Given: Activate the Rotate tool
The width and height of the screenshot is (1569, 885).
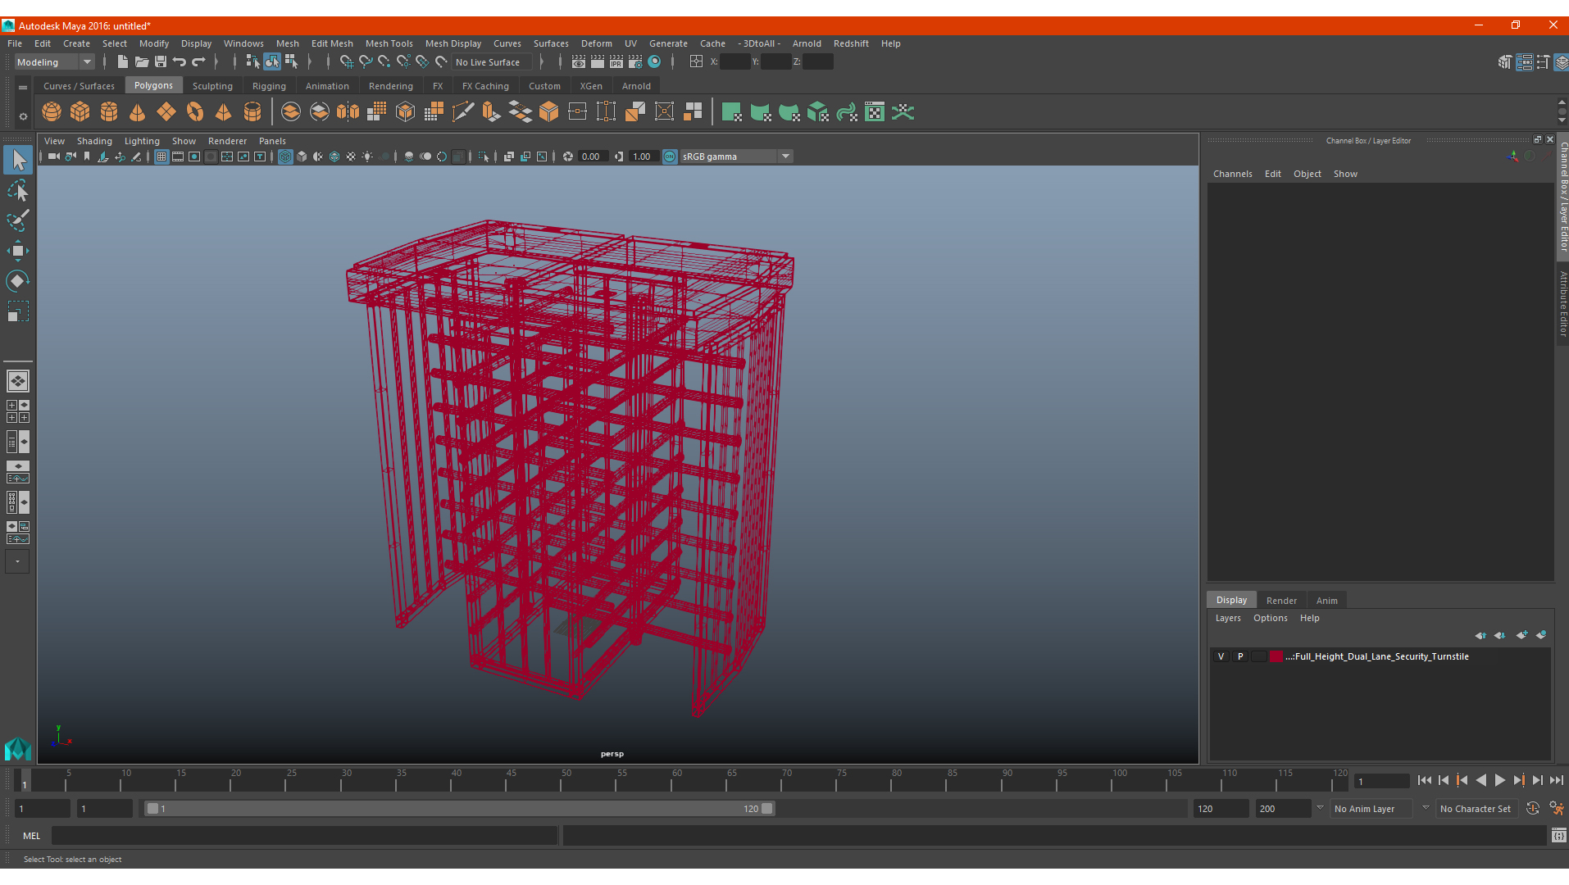Looking at the screenshot, I should pos(18,281).
